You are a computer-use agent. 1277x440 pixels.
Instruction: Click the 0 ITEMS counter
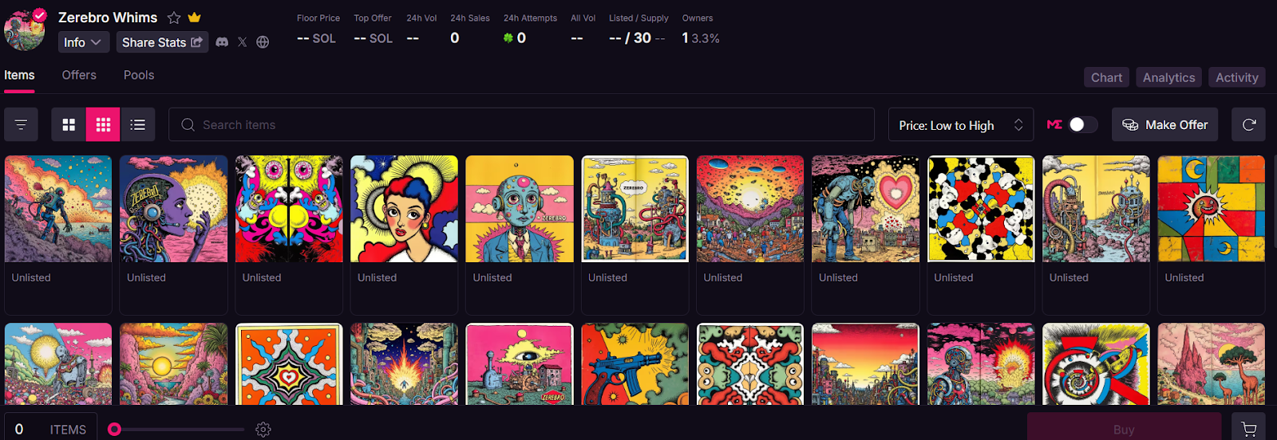50,429
